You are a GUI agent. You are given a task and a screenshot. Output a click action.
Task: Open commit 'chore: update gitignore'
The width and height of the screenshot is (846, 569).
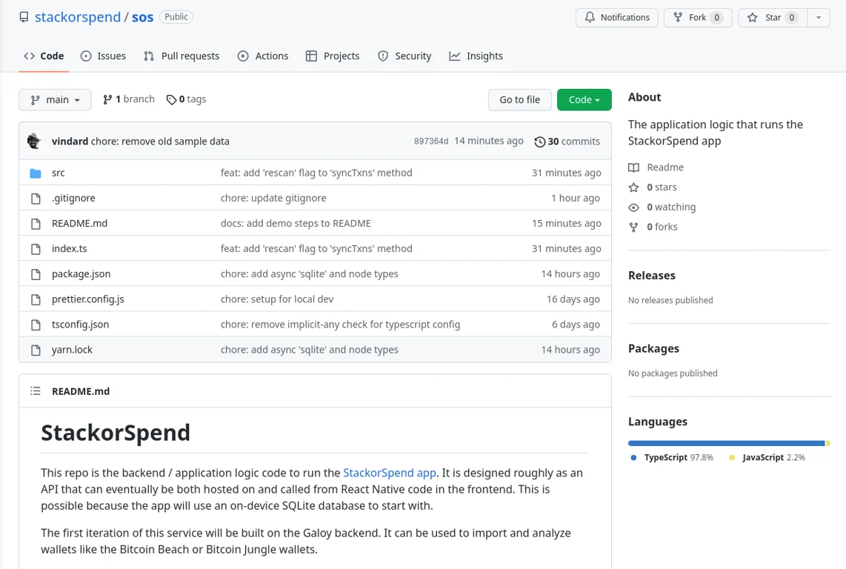point(273,198)
